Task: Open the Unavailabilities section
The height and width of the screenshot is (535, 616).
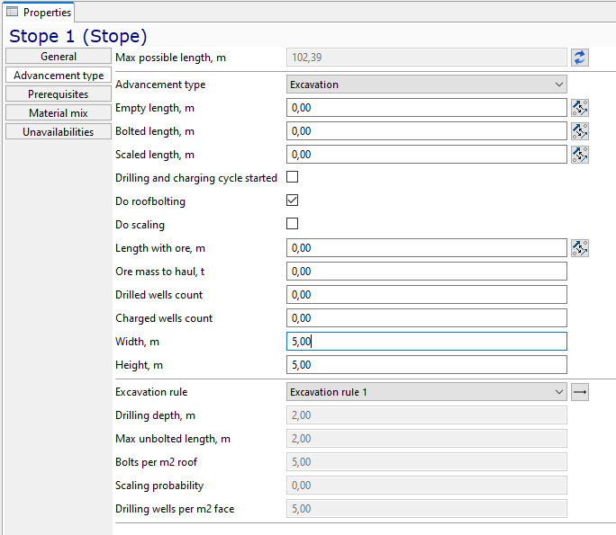Action: point(59,132)
